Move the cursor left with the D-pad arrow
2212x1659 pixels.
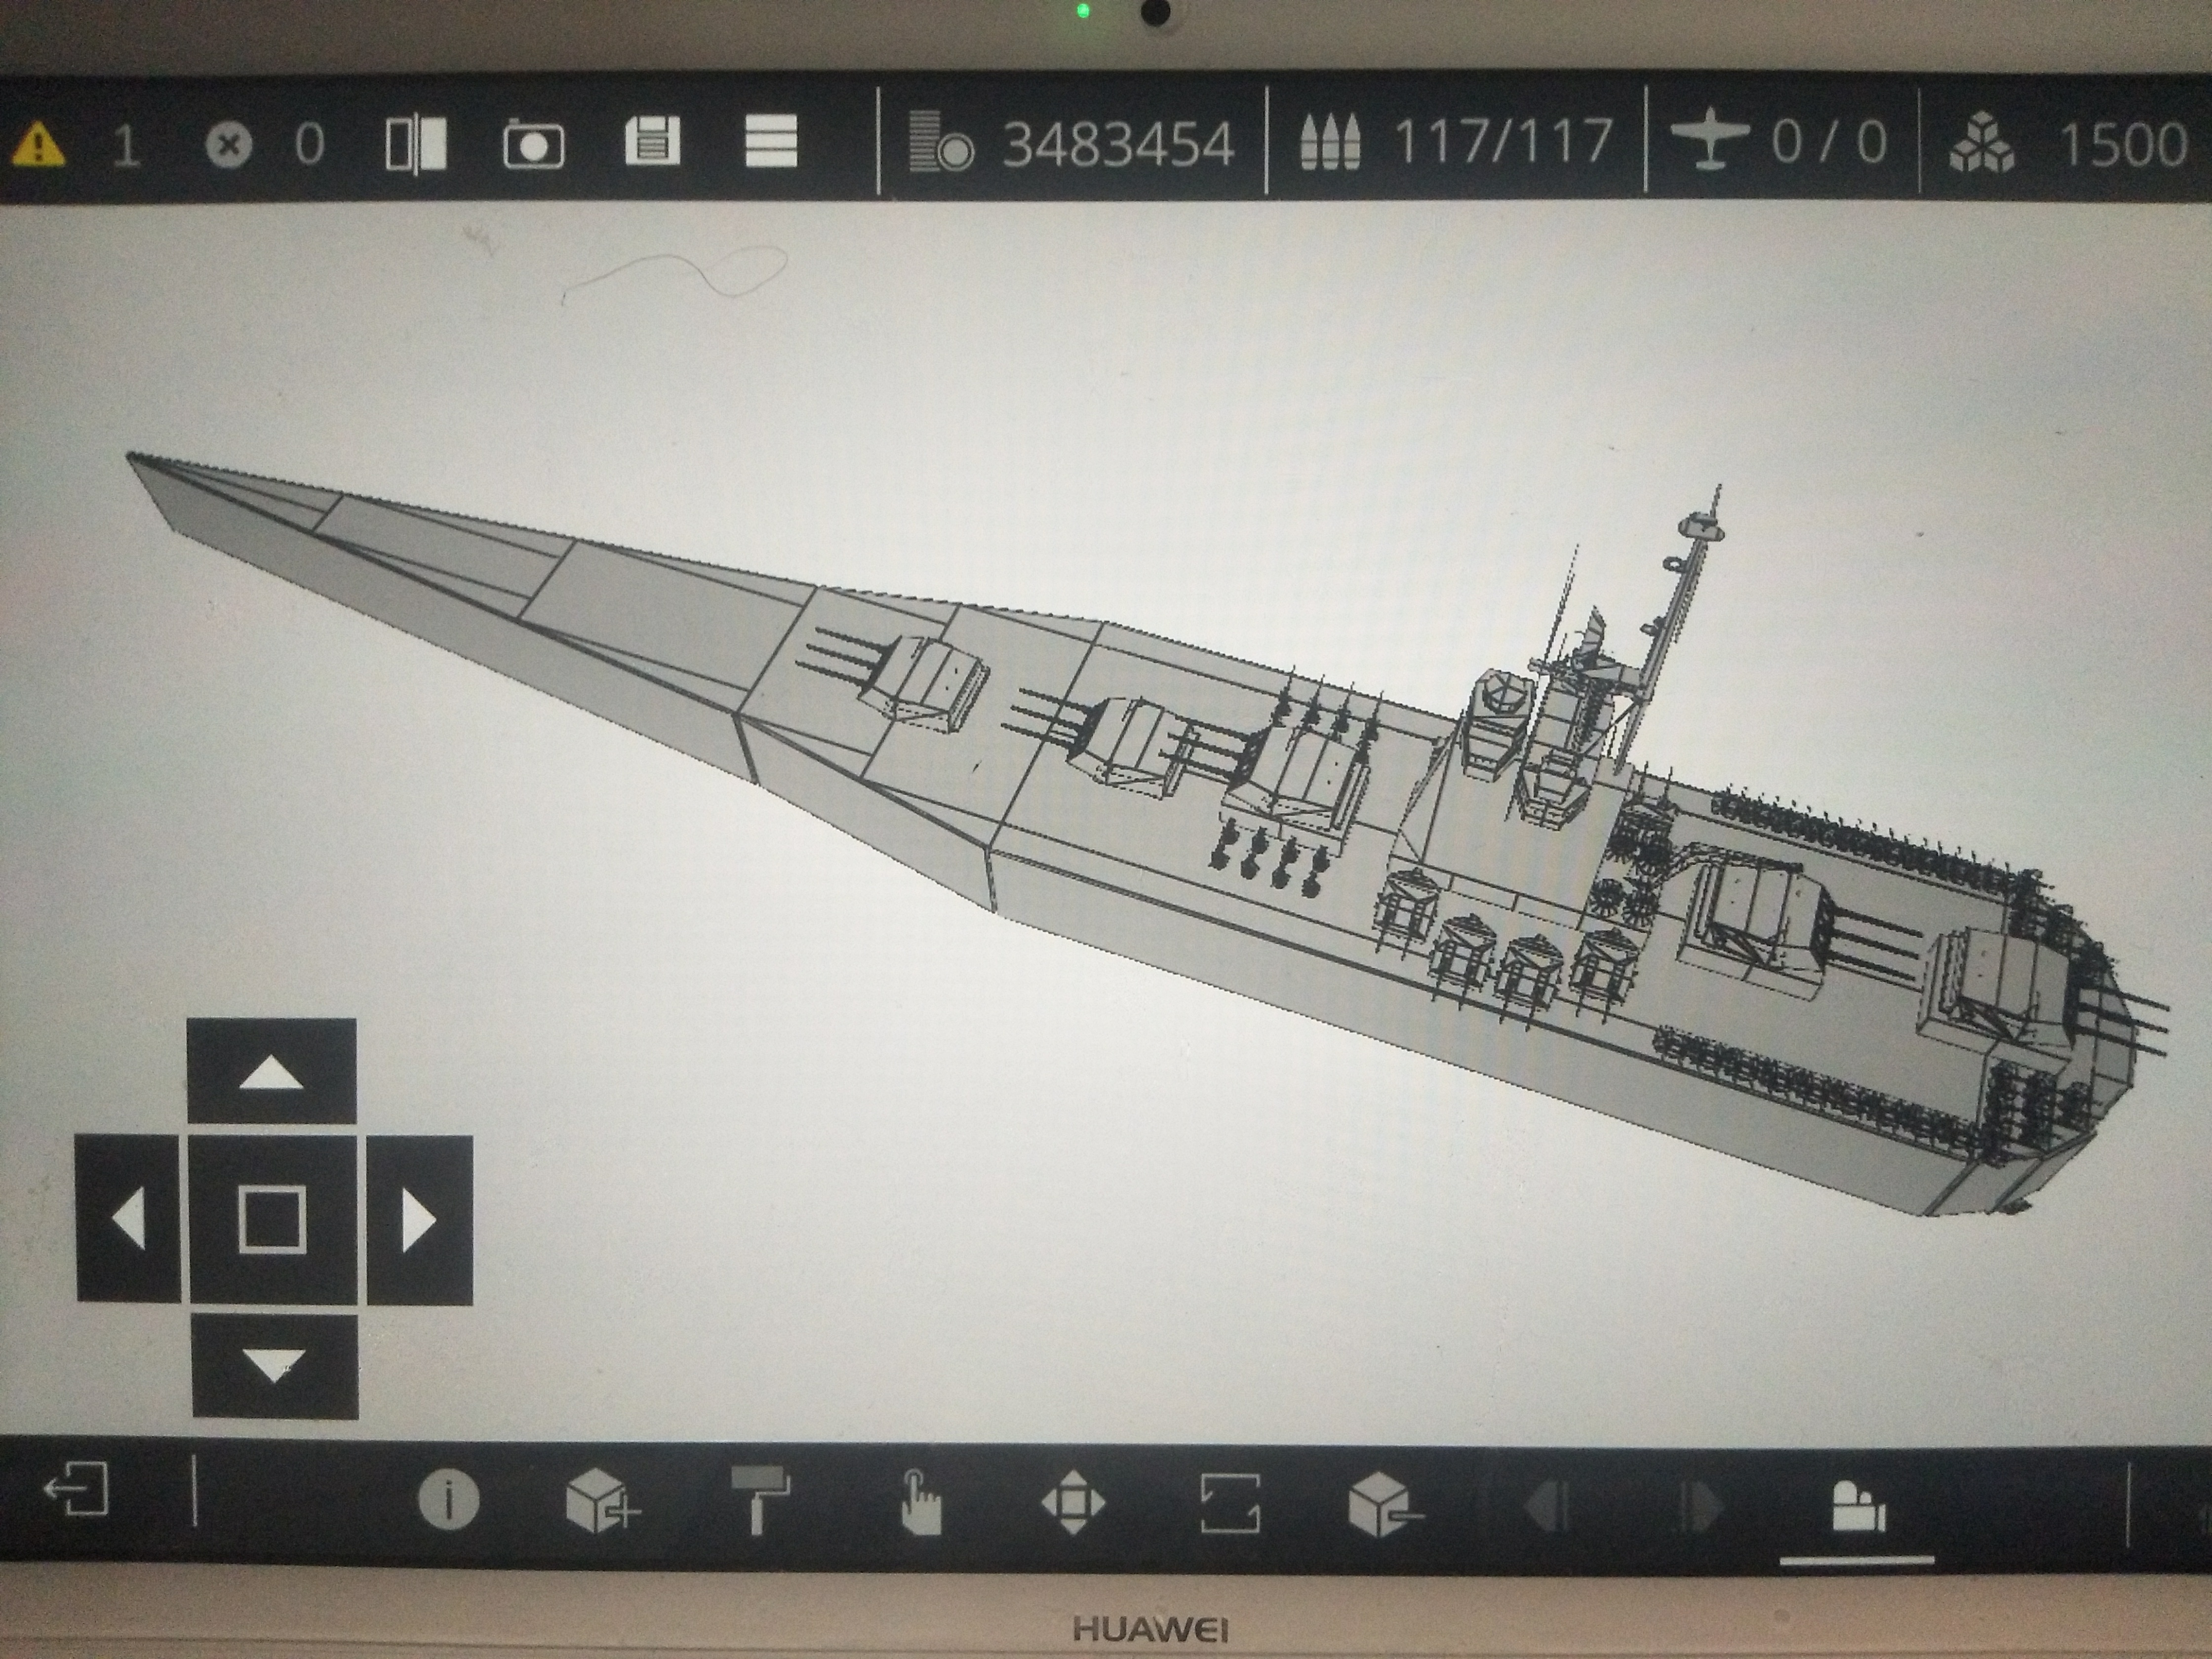click(x=129, y=1219)
